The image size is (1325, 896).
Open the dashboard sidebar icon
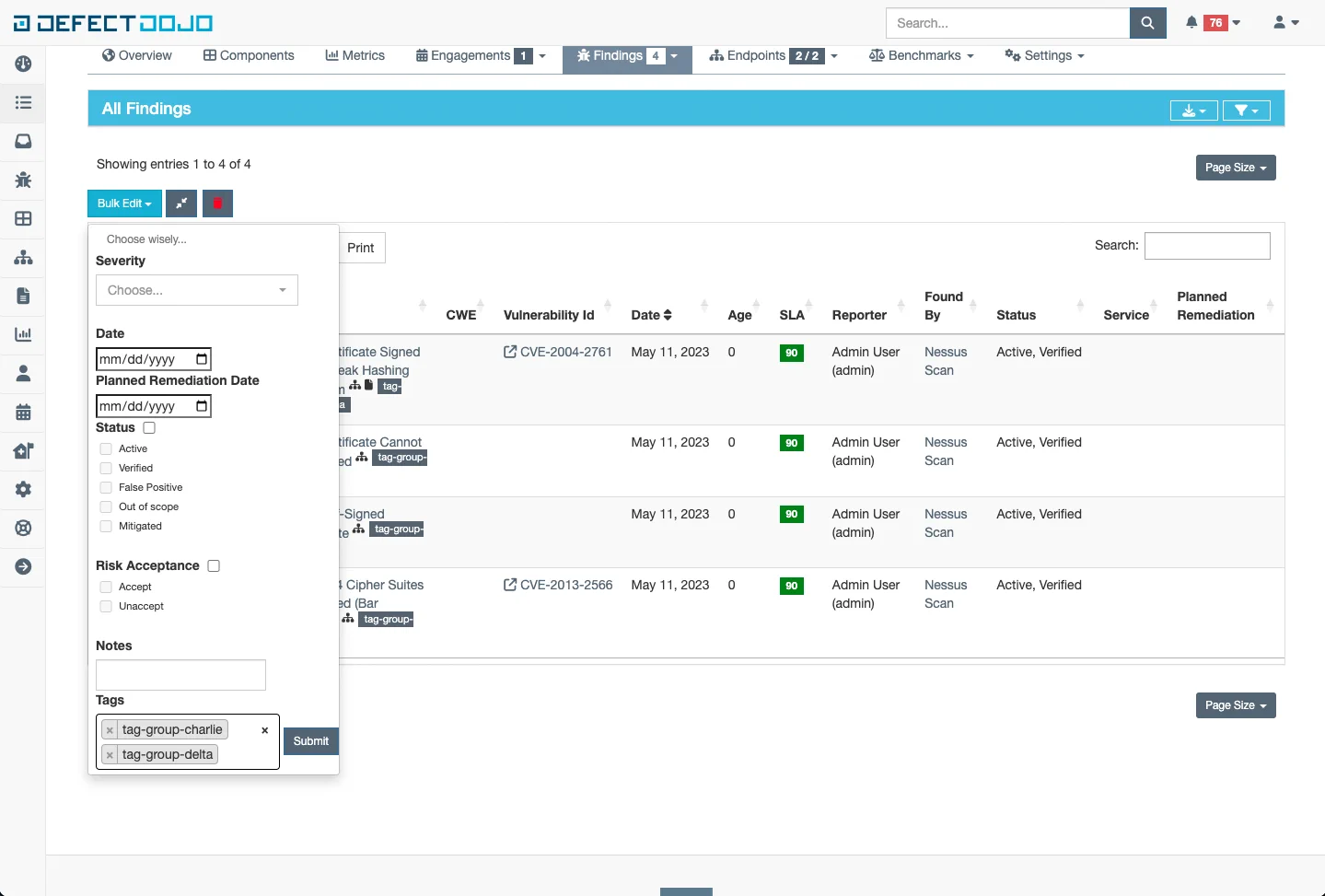[x=23, y=64]
